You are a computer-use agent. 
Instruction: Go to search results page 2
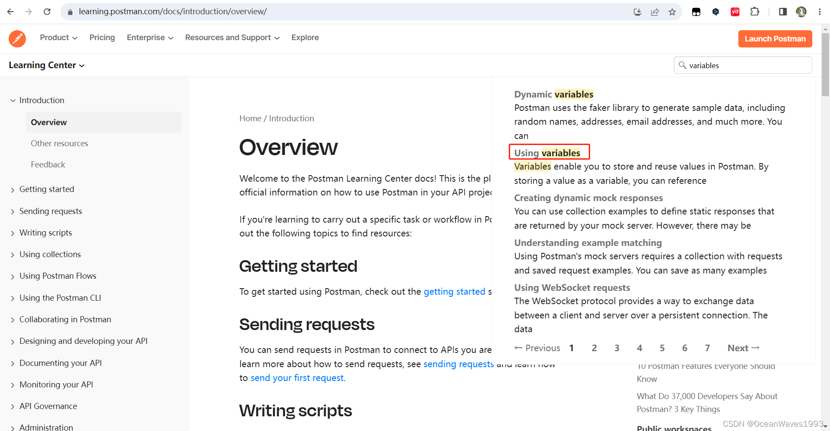(x=594, y=348)
